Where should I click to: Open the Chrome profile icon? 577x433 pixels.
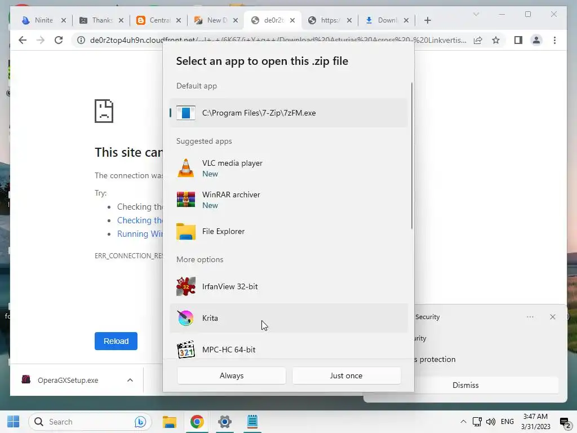click(x=536, y=40)
